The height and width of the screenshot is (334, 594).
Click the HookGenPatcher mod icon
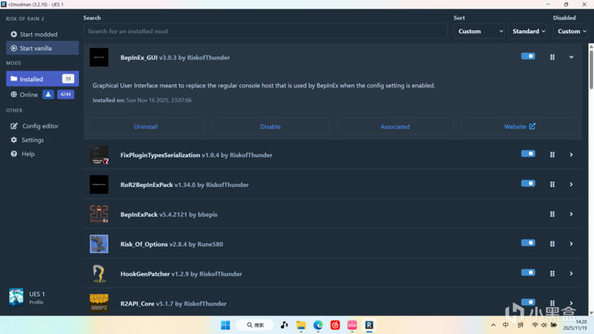(x=99, y=274)
